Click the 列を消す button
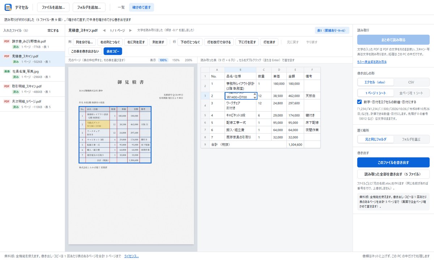The width and height of the screenshot is (434, 260). [158, 42]
